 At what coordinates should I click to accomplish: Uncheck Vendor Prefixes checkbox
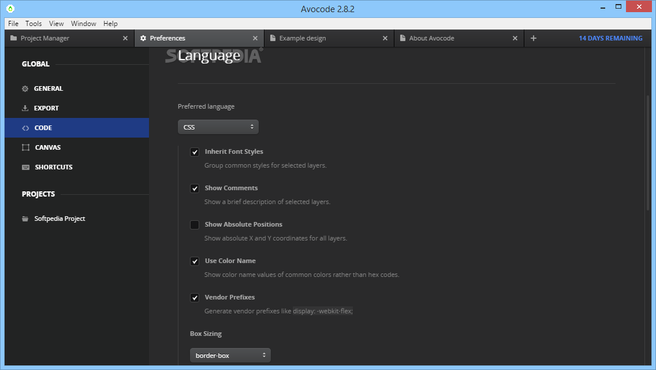tap(195, 298)
